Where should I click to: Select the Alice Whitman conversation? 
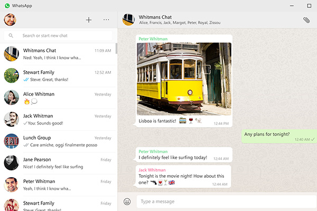[x=58, y=98]
